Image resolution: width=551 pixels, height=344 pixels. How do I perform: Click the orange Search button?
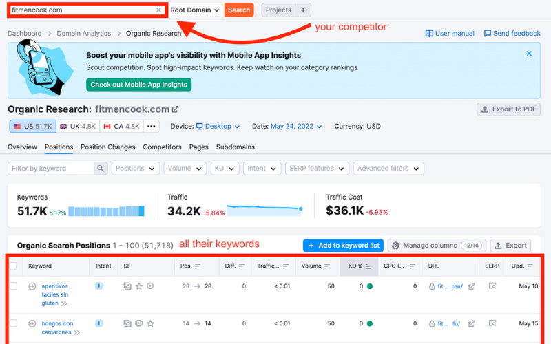point(239,10)
